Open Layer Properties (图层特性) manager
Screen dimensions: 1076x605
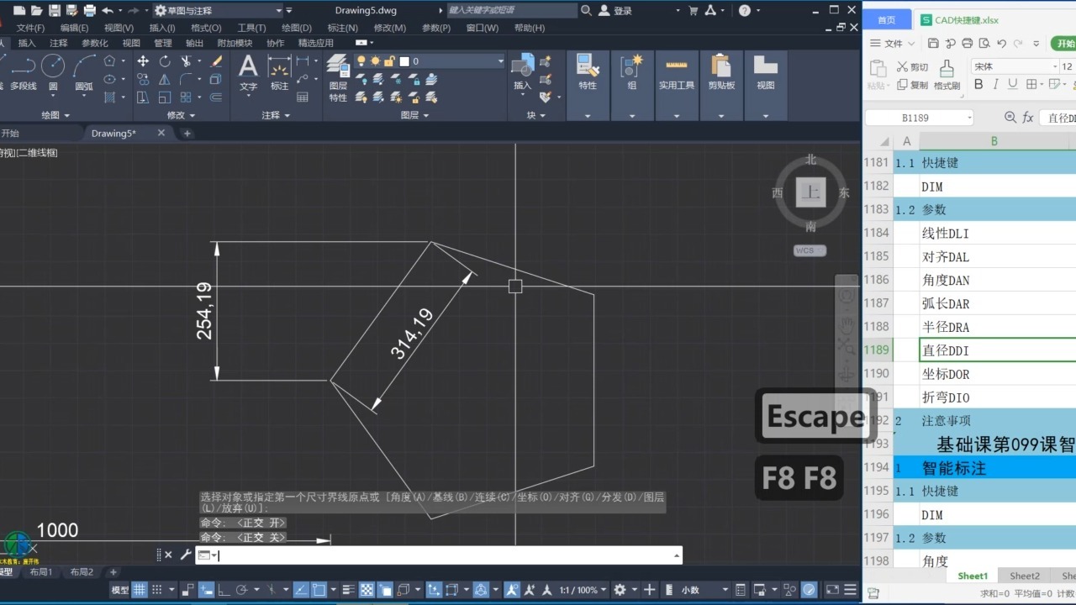tap(338, 78)
